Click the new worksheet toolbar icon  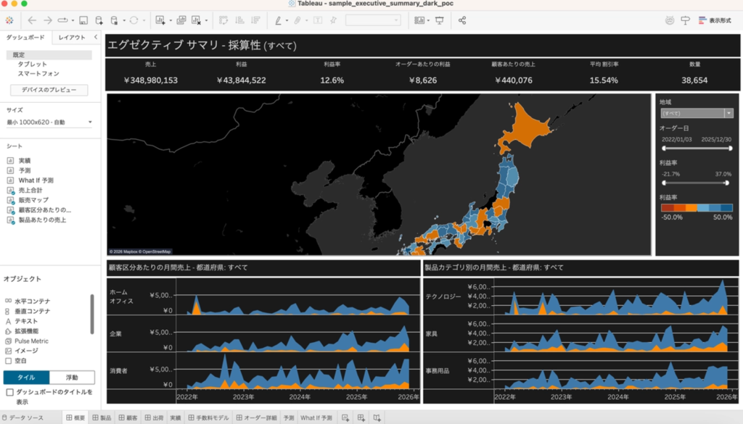[160, 20]
